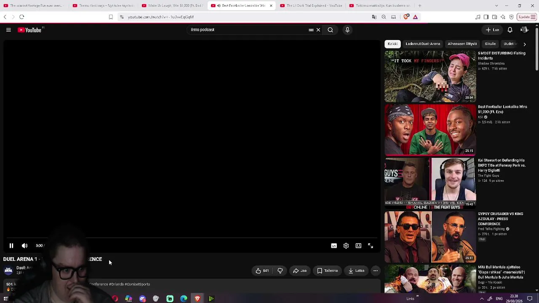Open player settings gear
The height and width of the screenshot is (303, 539).
pos(346,246)
